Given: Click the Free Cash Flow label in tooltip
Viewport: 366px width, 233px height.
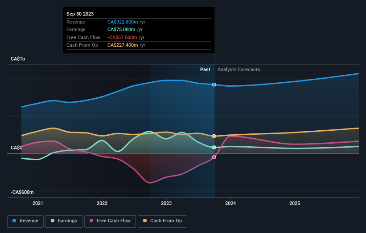Looking at the screenshot, I should click(x=83, y=37).
